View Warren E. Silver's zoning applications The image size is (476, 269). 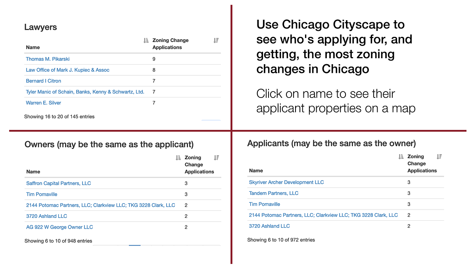(x=43, y=103)
